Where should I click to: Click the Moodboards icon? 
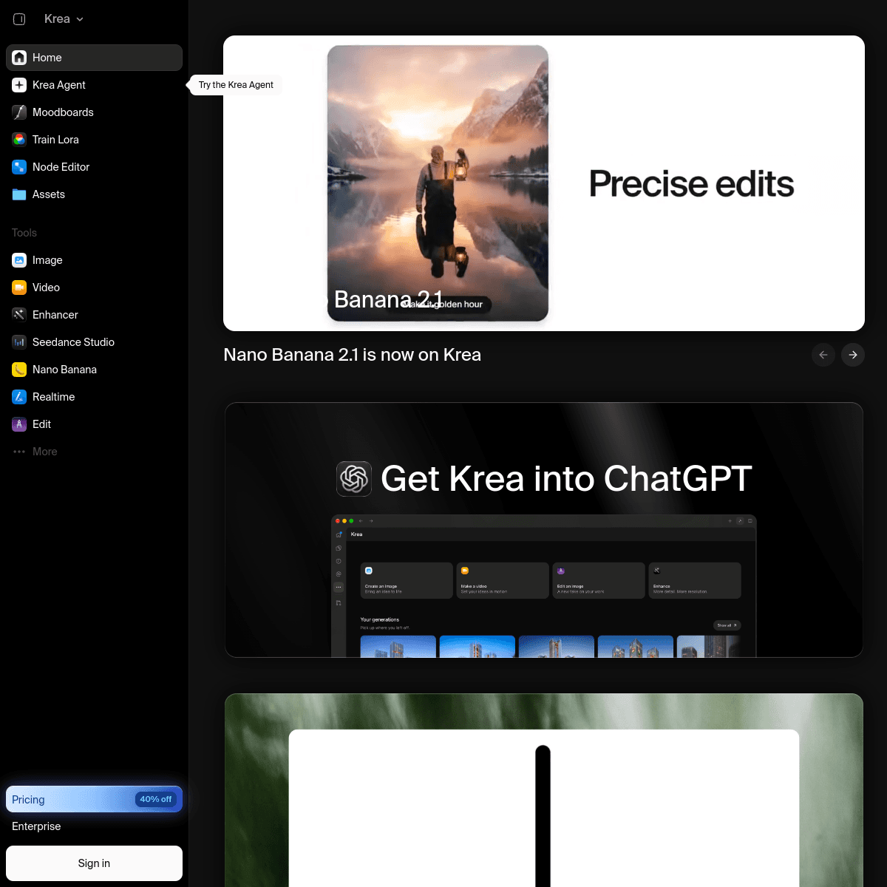click(x=19, y=112)
